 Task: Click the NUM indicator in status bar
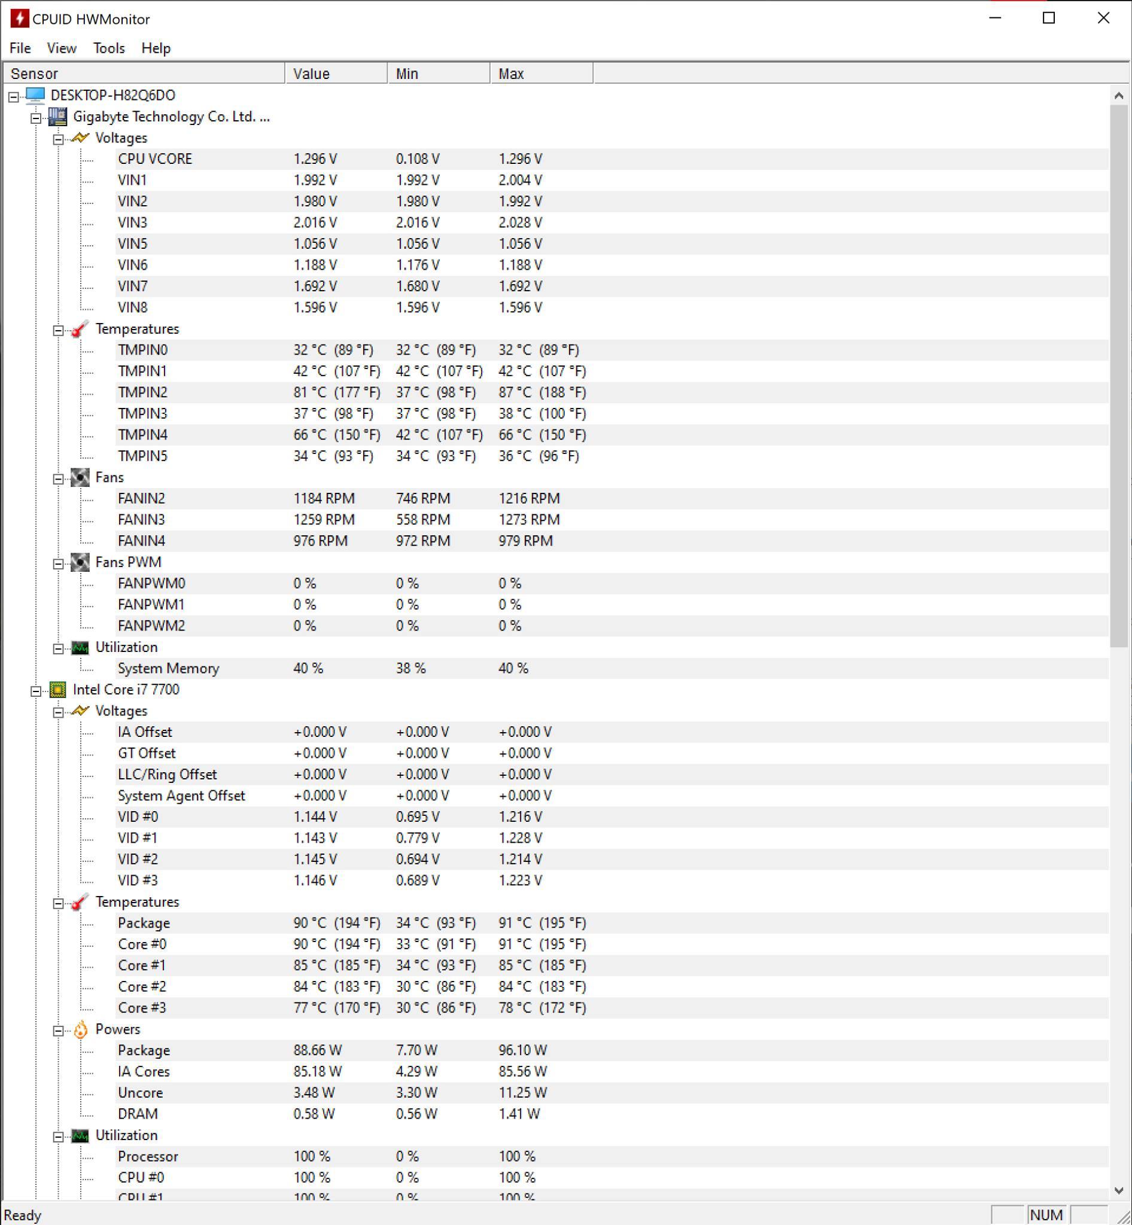(x=1046, y=1215)
